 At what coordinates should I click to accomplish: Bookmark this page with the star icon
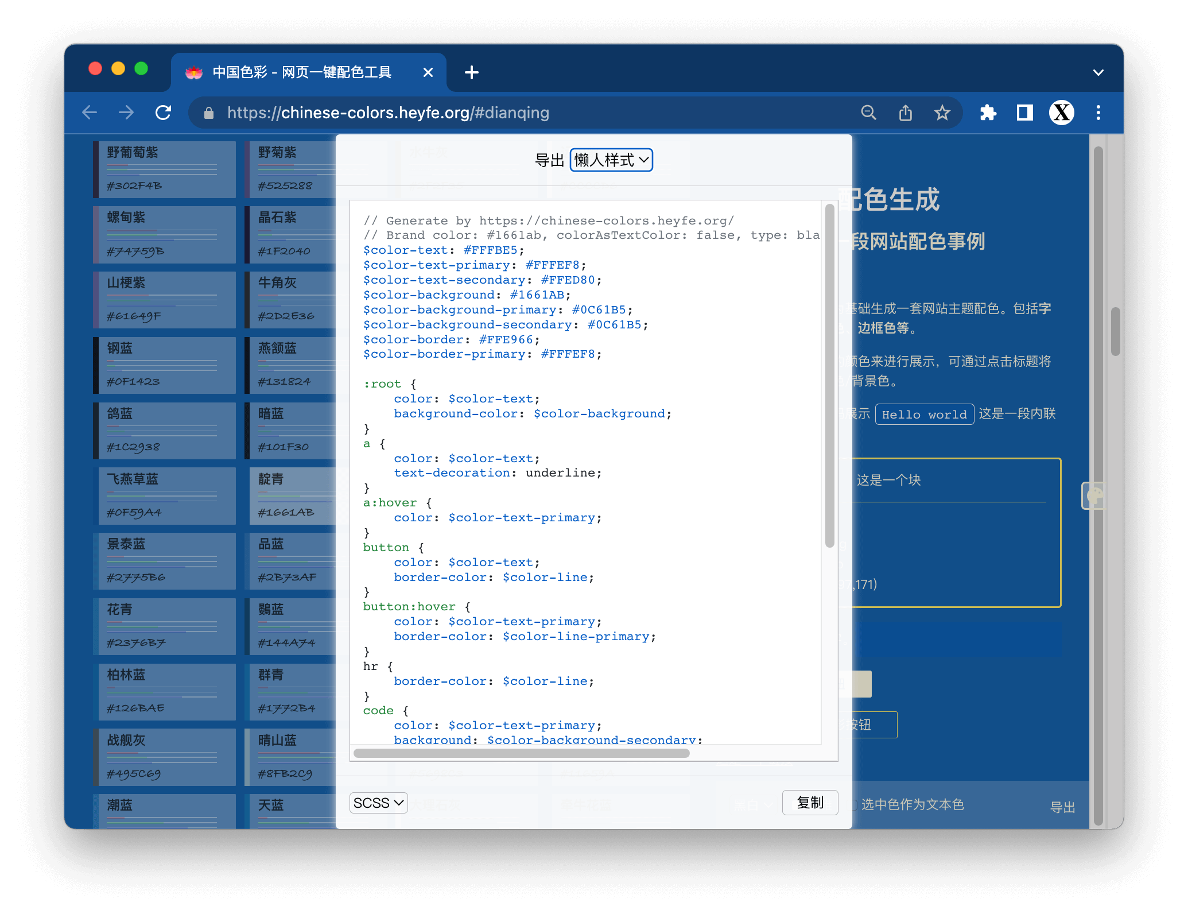tap(942, 113)
